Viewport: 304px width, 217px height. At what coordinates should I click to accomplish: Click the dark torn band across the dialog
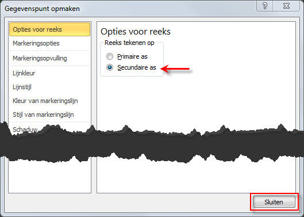click(x=152, y=144)
